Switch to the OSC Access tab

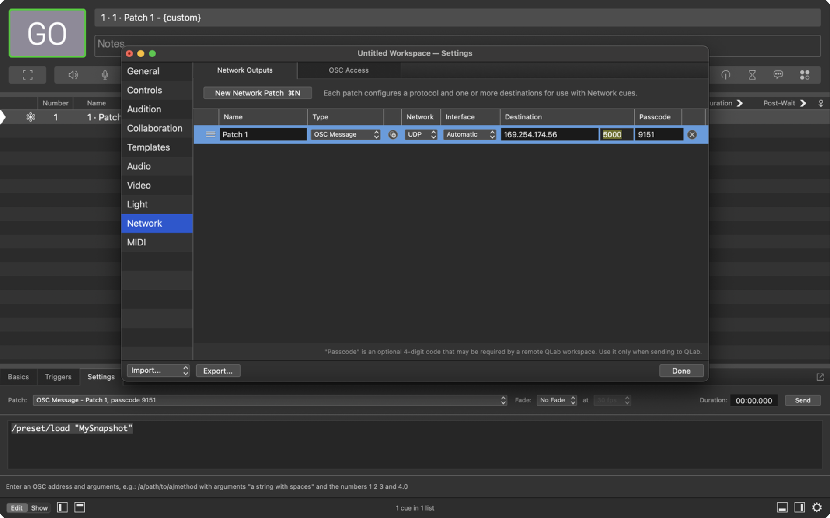(348, 70)
